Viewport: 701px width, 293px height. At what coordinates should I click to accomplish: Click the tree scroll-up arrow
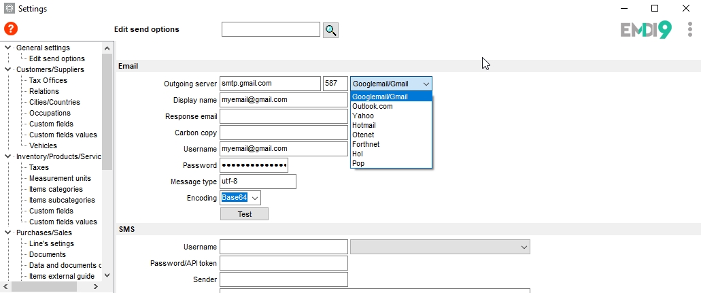pos(107,48)
